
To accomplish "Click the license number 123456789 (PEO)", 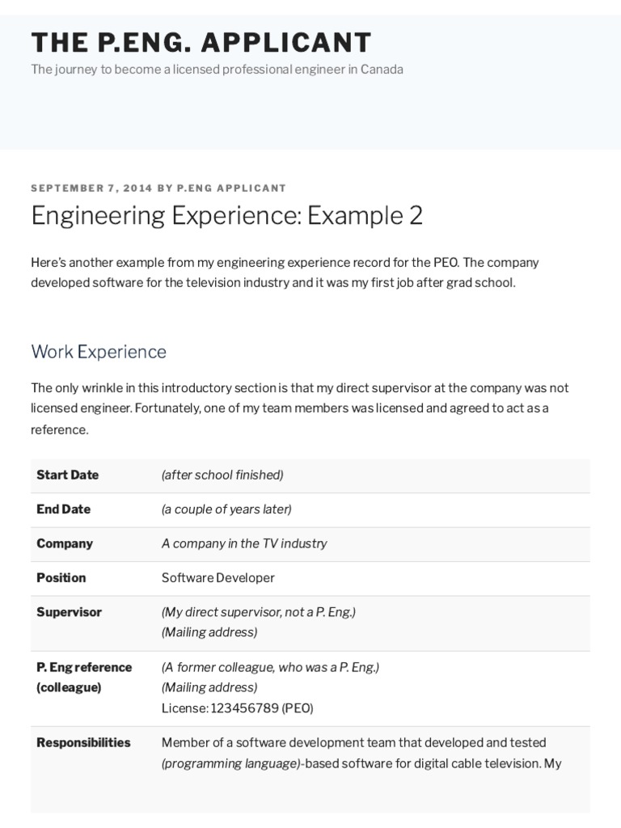I will (x=237, y=708).
